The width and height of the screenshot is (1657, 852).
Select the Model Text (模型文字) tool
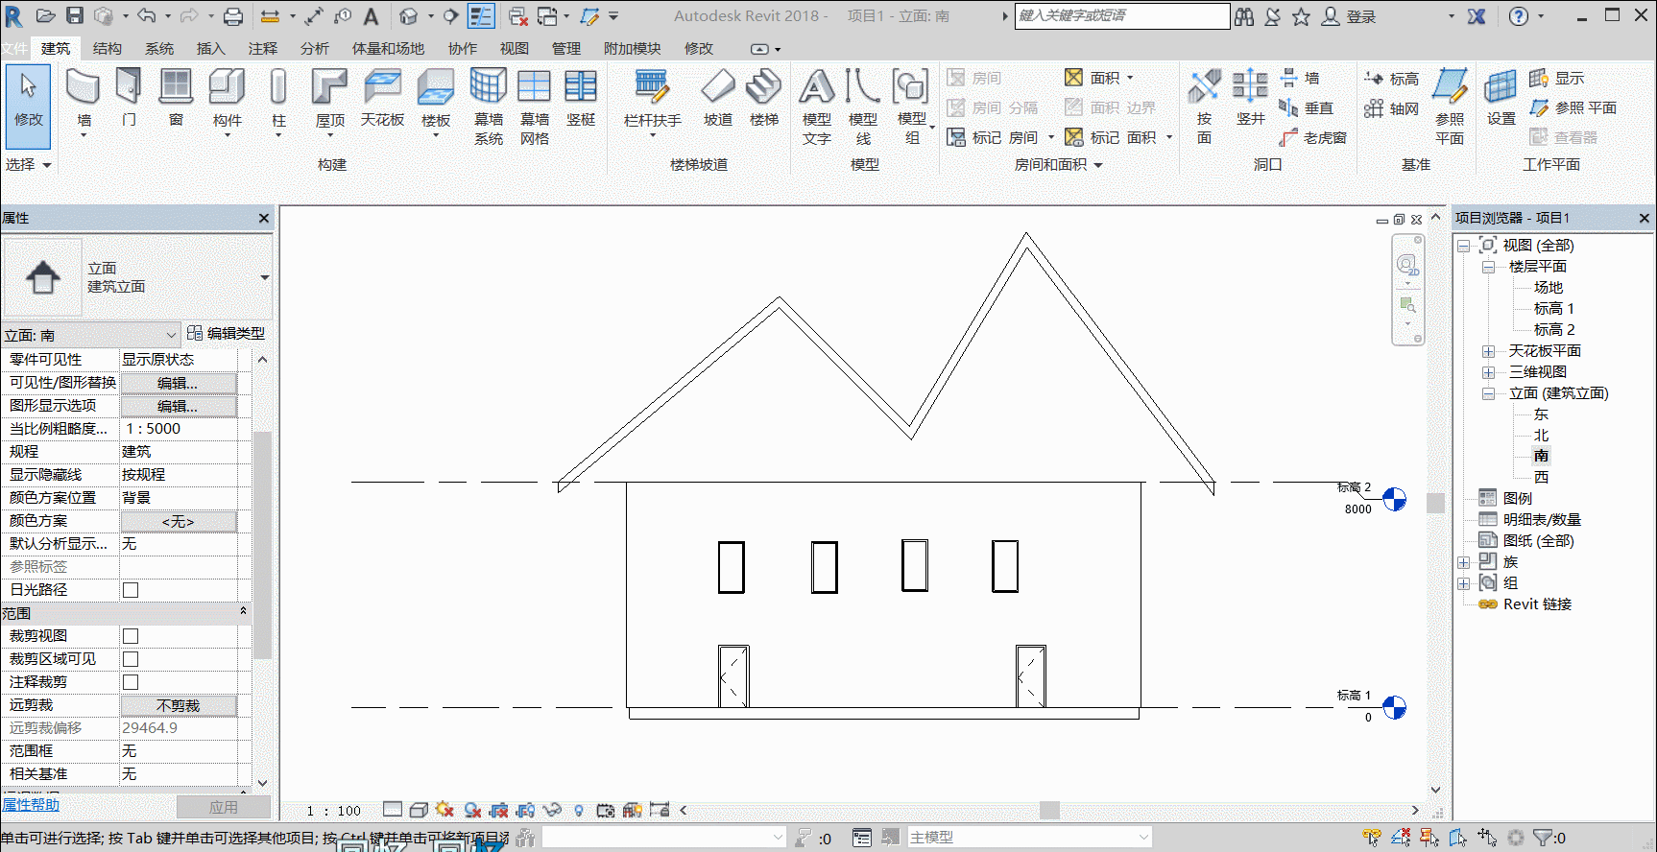(x=817, y=106)
